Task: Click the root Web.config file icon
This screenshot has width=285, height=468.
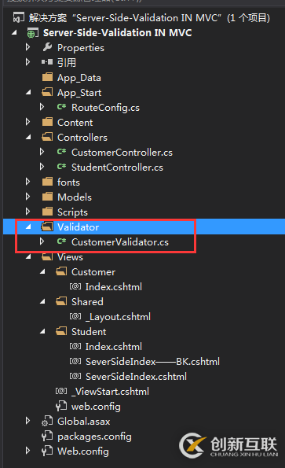Action: pos(47,451)
